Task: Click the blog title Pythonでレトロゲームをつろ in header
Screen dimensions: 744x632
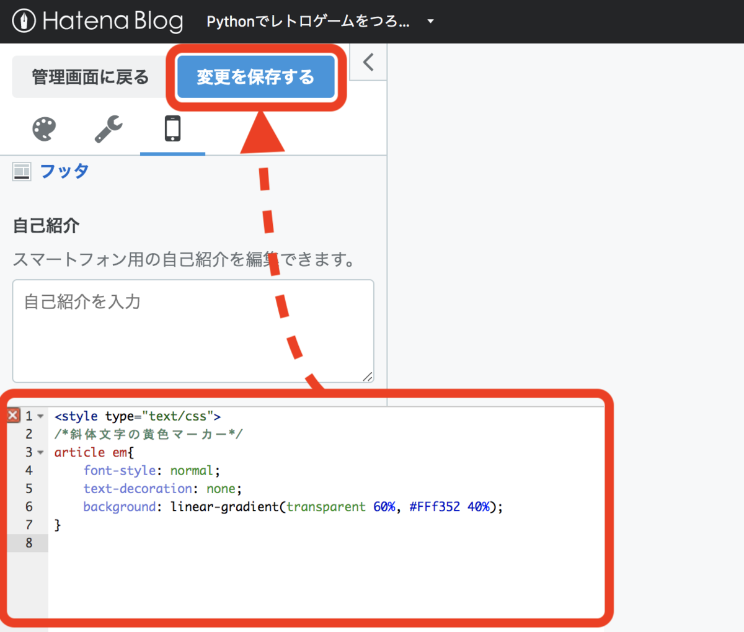Action: pyautogui.click(x=308, y=20)
